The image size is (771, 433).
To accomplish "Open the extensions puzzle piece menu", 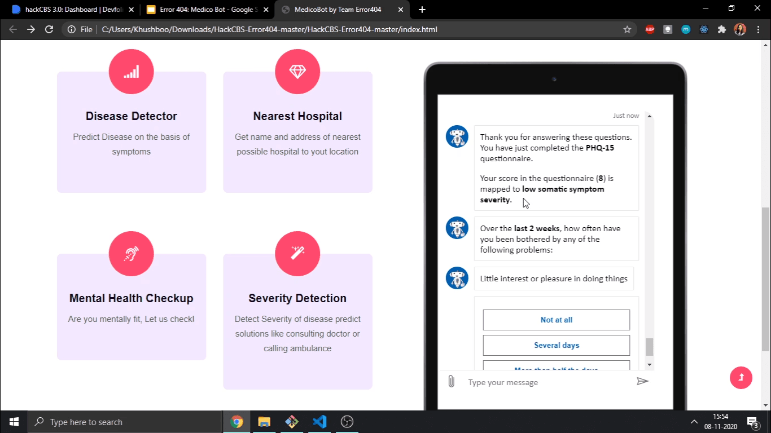I will click(x=722, y=29).
